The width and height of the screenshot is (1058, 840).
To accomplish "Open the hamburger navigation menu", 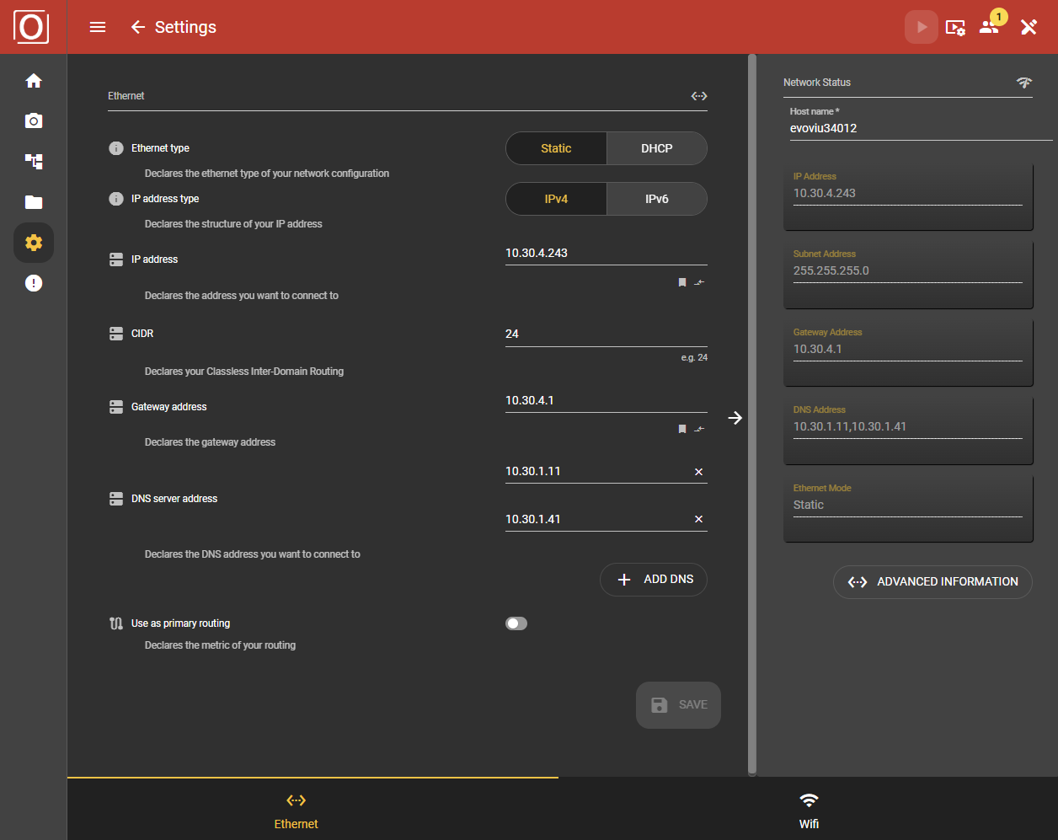I will pyautogui.click(x=98, y=27).
